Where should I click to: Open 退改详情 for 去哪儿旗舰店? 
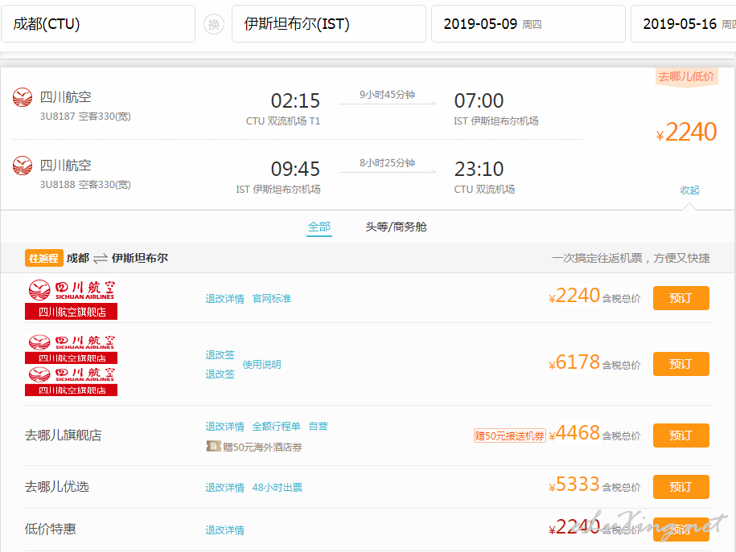click(x=225, y=427)
